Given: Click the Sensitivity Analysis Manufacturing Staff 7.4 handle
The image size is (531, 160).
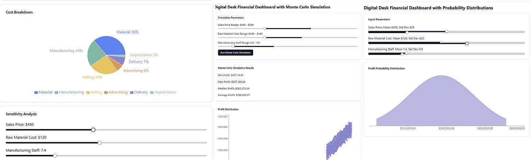Looking at the screenshot, I should click(x=55, y=156).
